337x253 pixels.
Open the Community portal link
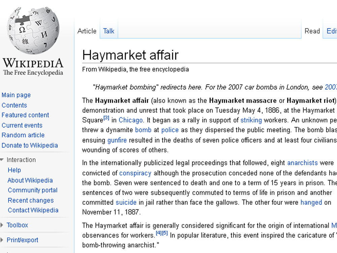coord(33,190)
